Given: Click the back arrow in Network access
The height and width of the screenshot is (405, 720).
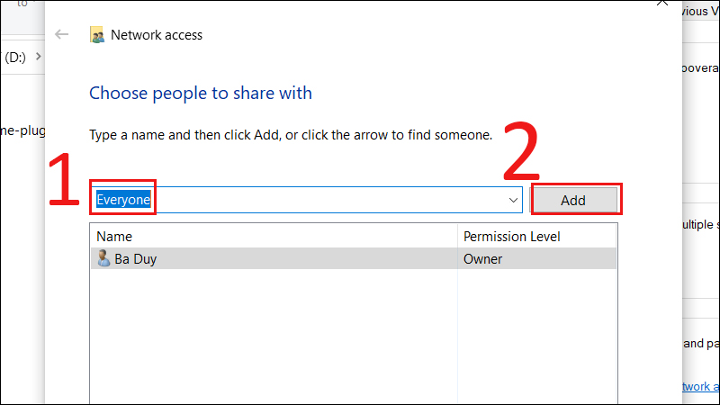Looking at the screenshot, I should (61, 35).
